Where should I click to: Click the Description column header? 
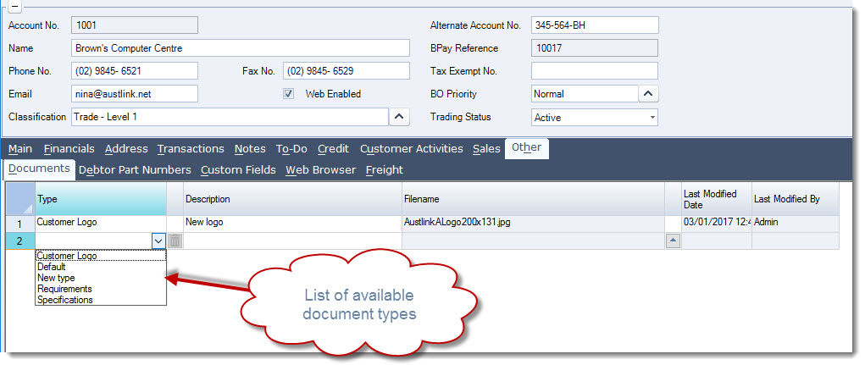(x=292, y=199)
